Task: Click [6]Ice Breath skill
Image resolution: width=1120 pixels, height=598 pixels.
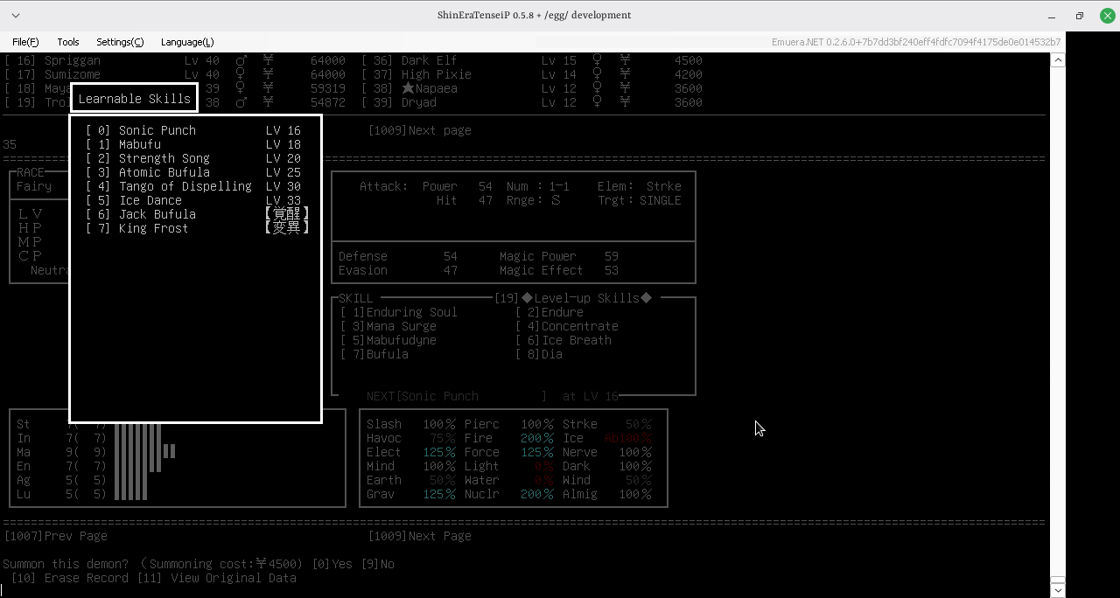Action: (563, 340)
